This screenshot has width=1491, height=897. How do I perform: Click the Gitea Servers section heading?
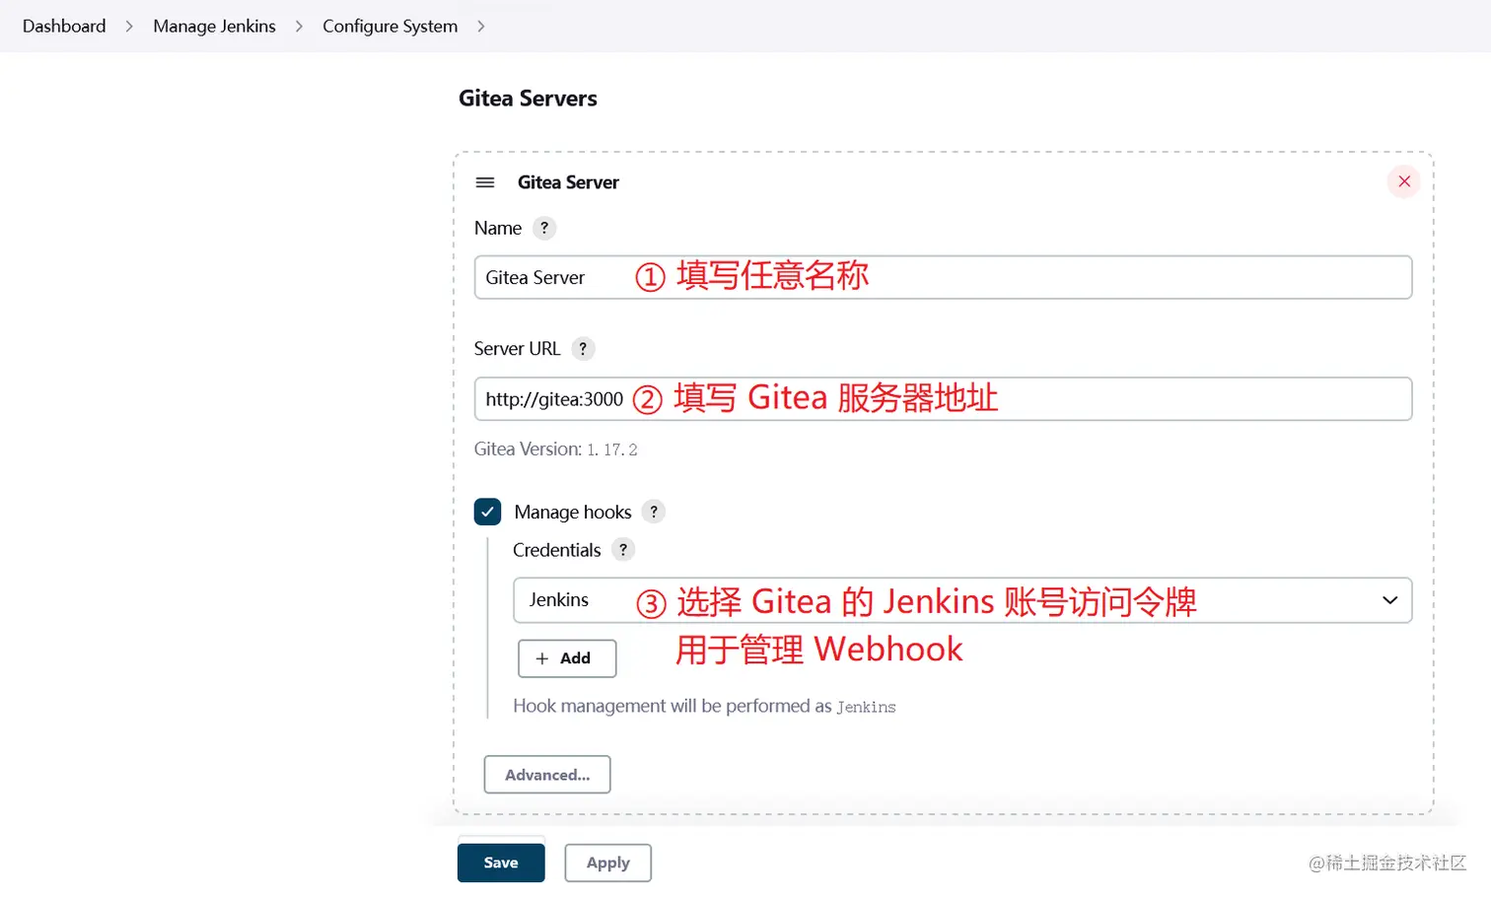[x=528, y=99]
